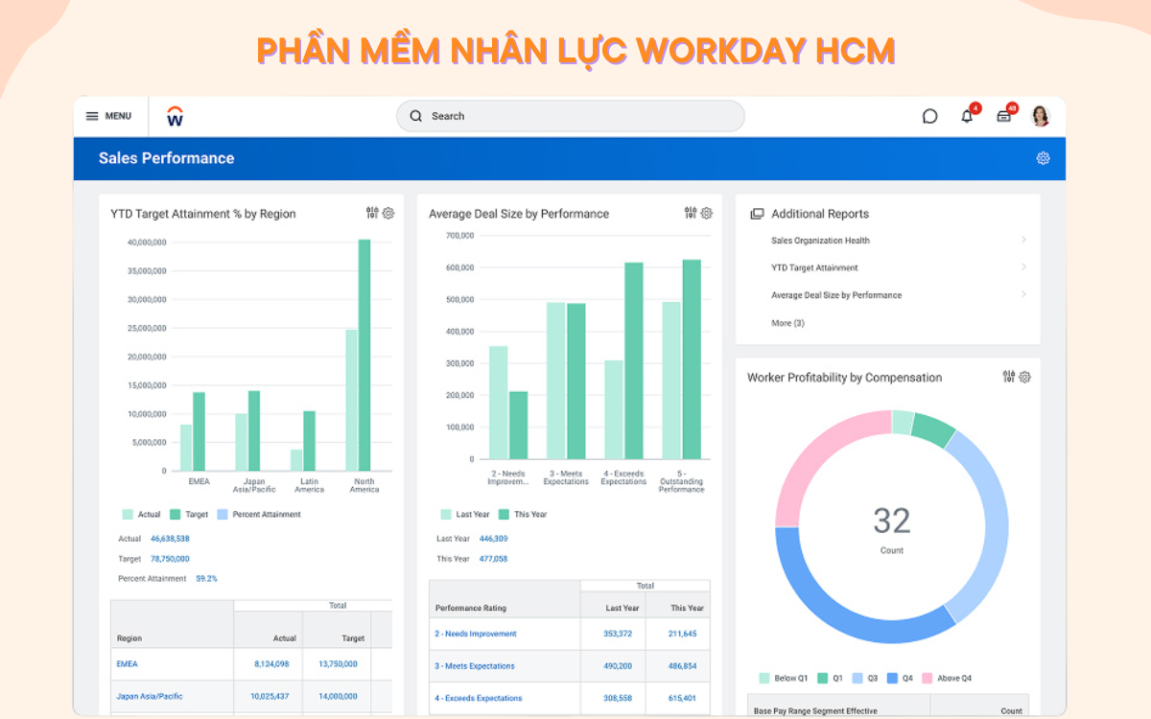Click chevron beside Average Deal Size report
Screen dimensions: 1151x719
pos(1023,294)
